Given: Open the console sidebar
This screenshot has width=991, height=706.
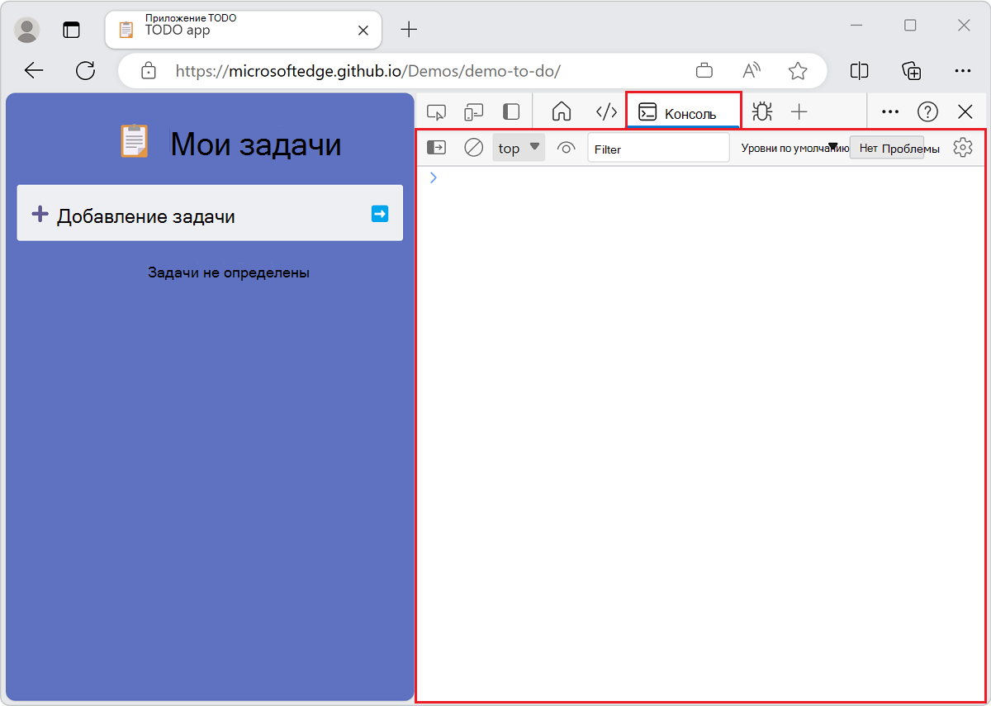Looking at the screenshot, I should (x=436, y=147).
